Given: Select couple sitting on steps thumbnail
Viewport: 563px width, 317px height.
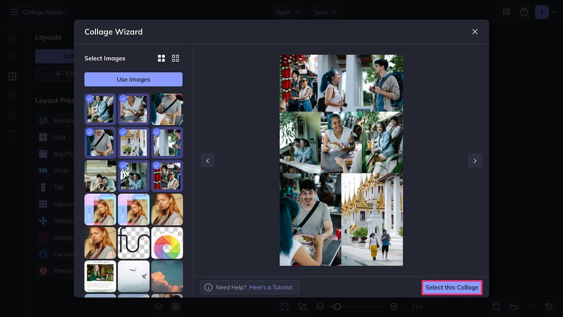Looking at the screenshot, I should [x=100, y=176].
